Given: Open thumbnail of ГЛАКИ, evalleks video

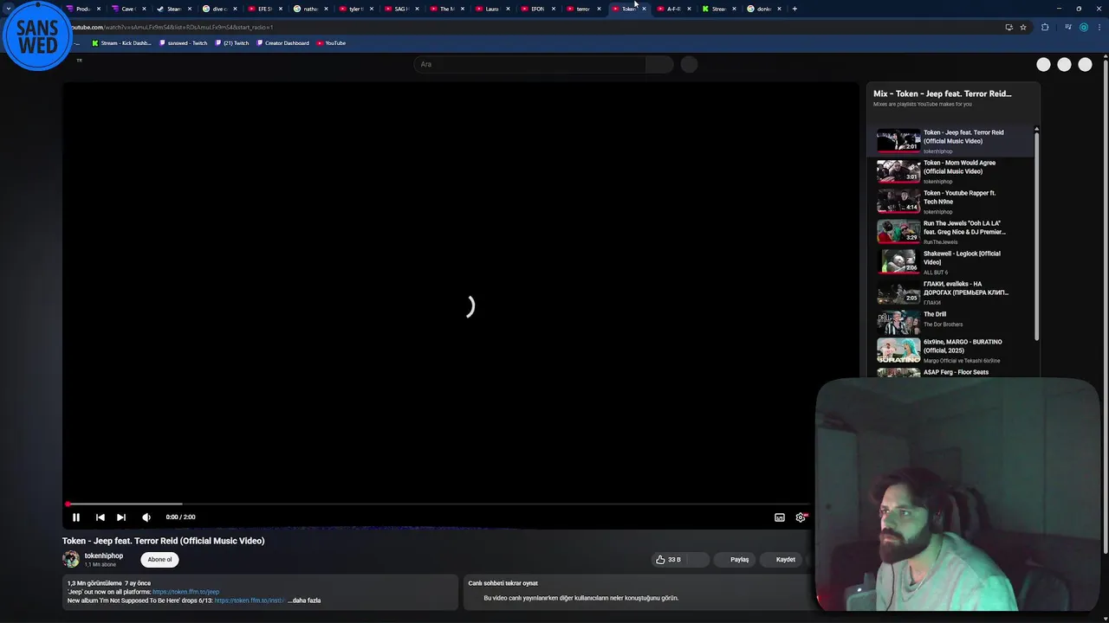Looking at the screenshot, I should 898,292.
